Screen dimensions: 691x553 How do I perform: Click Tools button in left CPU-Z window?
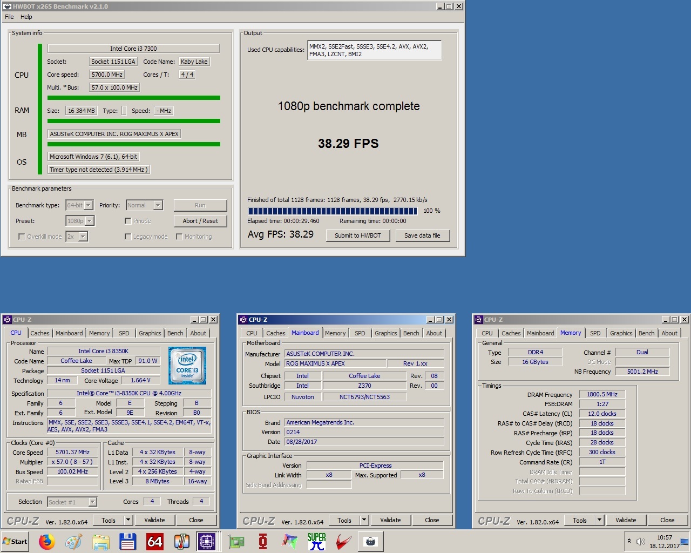coord(109,520)
